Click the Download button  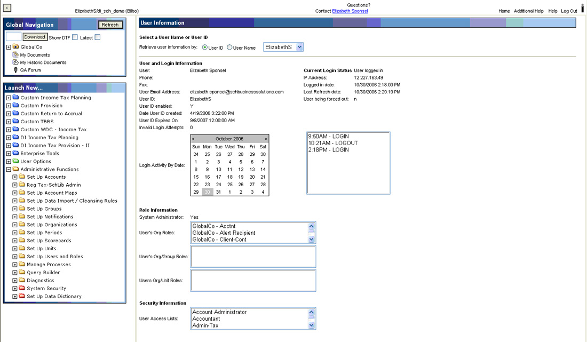35,37
